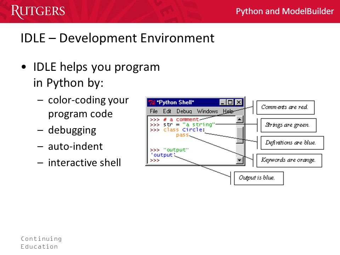Click the 'str' variable name in the shell
340x255 pixels.
[x=168, y=125]
